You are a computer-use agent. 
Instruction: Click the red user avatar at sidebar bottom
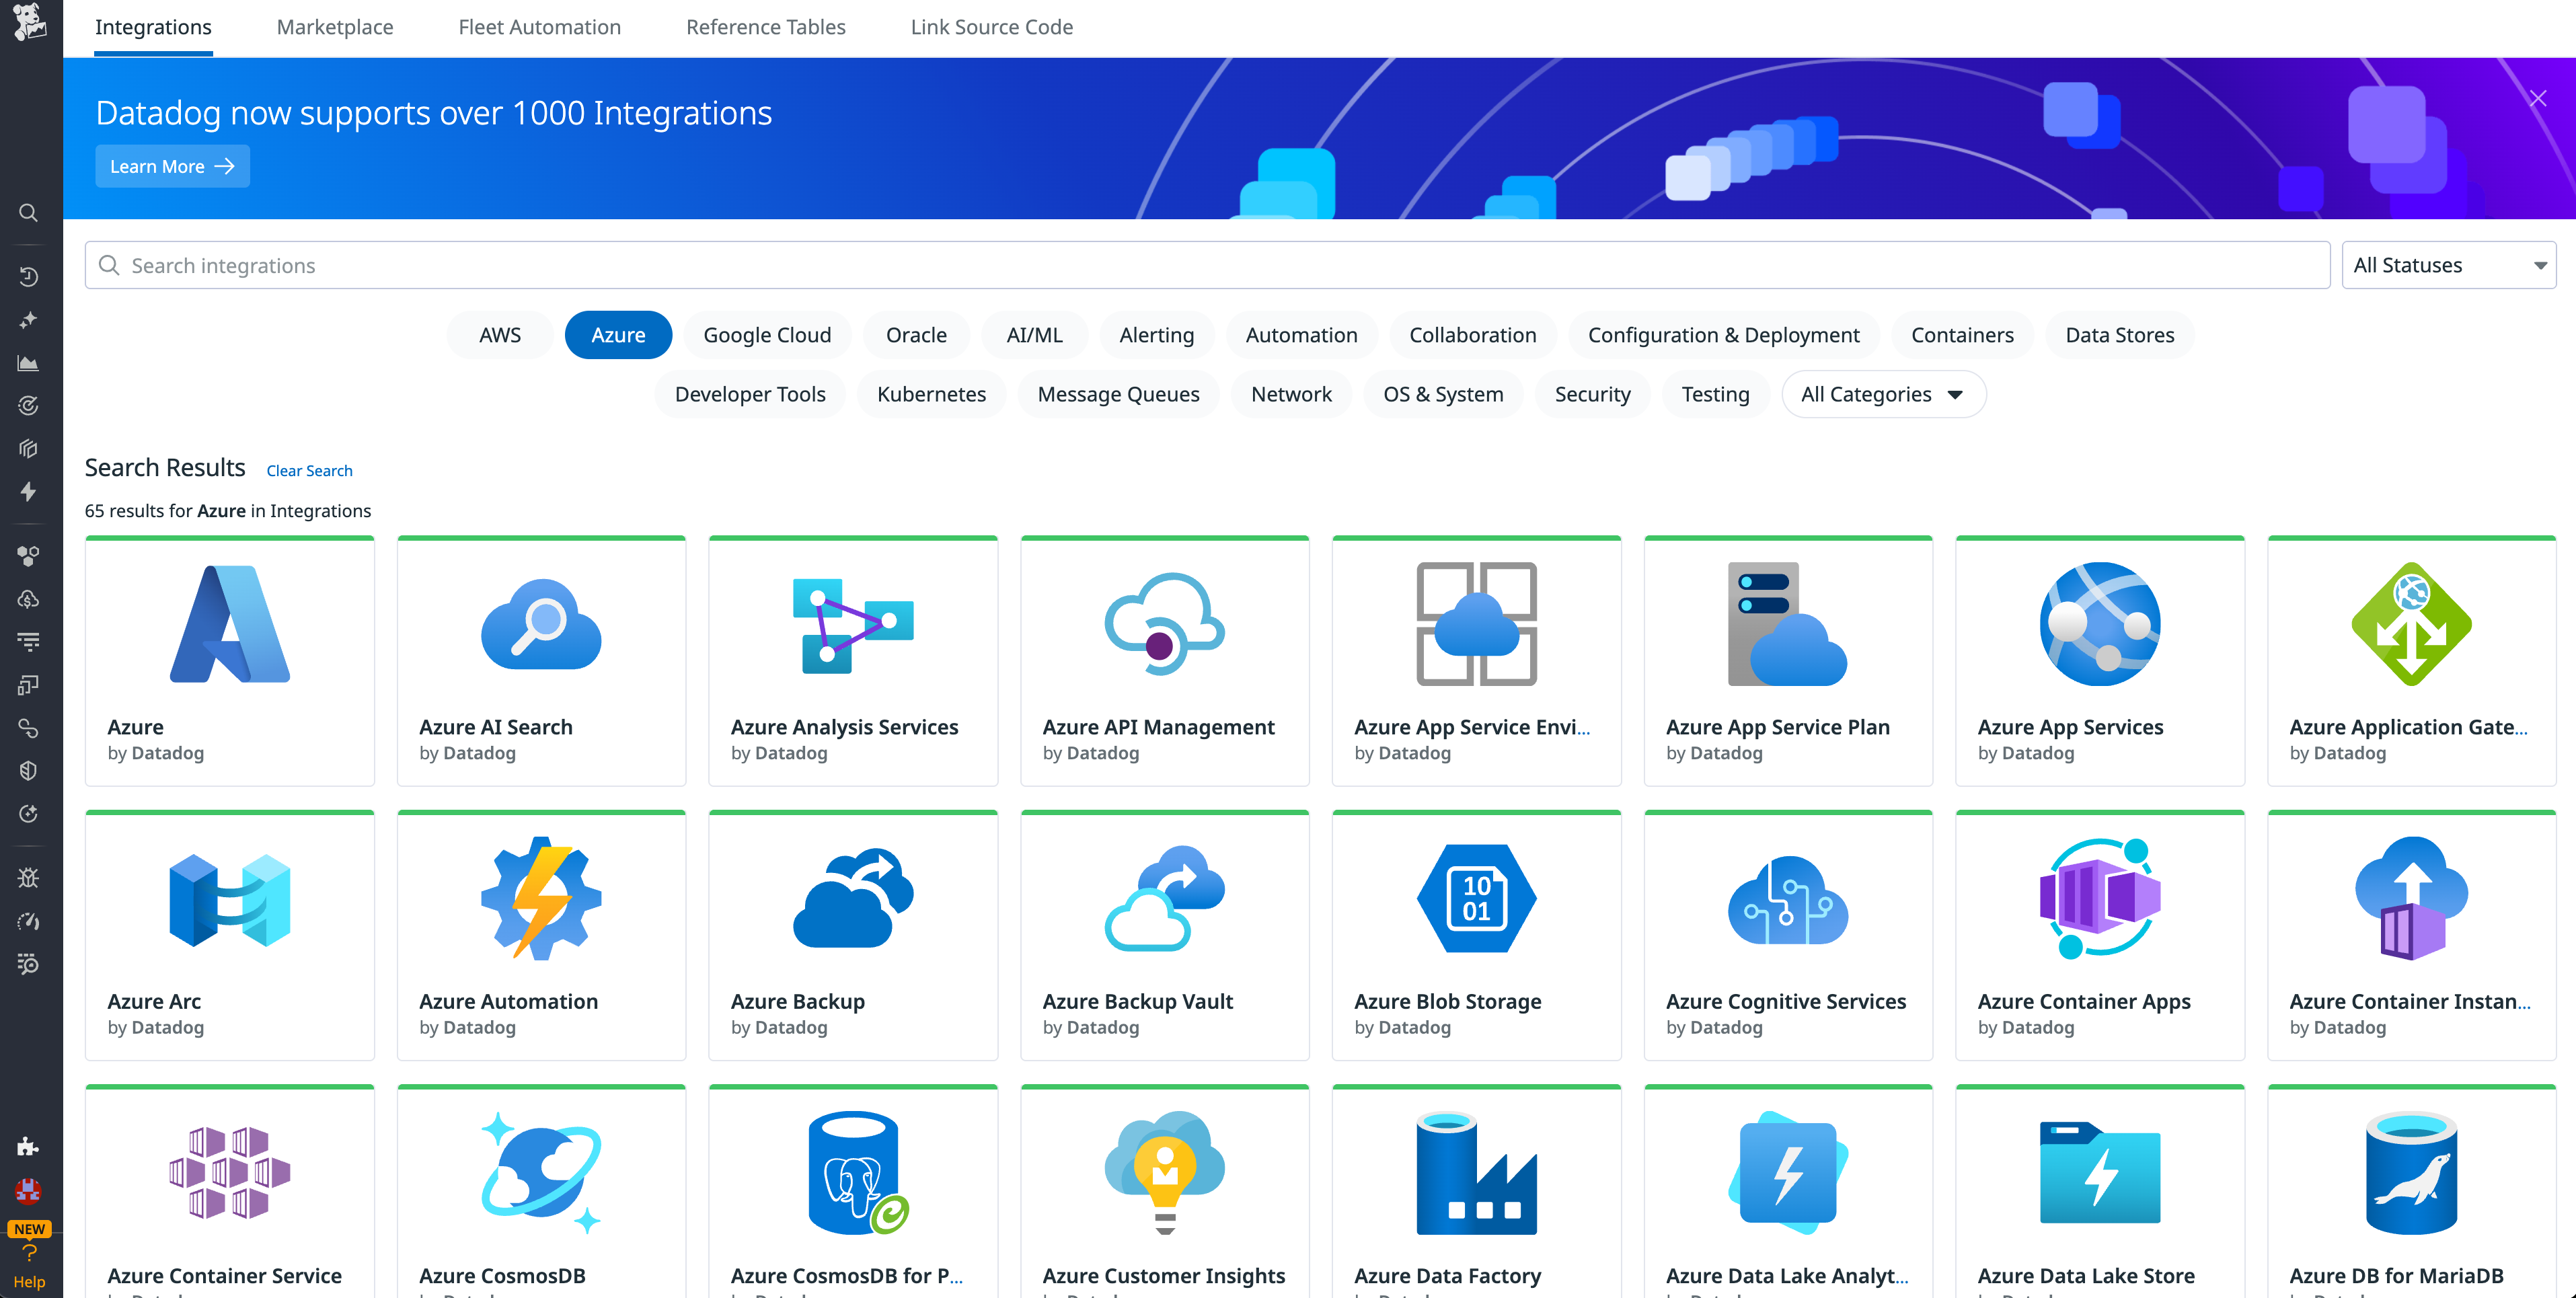29,1191
